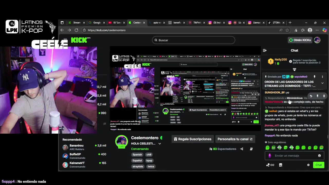Open browser profile icon
The width and height of the screenshot is (329, 185).
[310, 30]
